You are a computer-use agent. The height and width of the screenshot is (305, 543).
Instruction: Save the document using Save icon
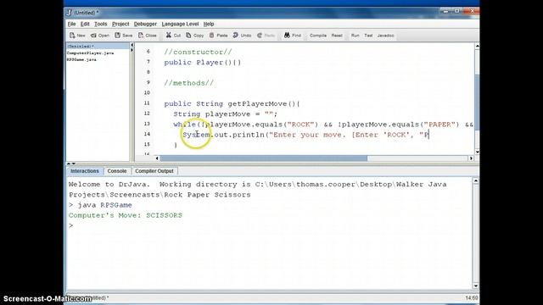point(118,36)
